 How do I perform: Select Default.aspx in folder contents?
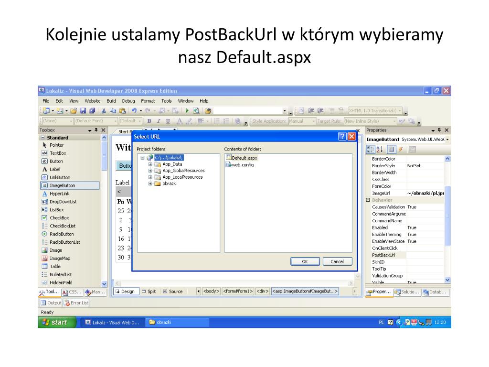(242, 158)
